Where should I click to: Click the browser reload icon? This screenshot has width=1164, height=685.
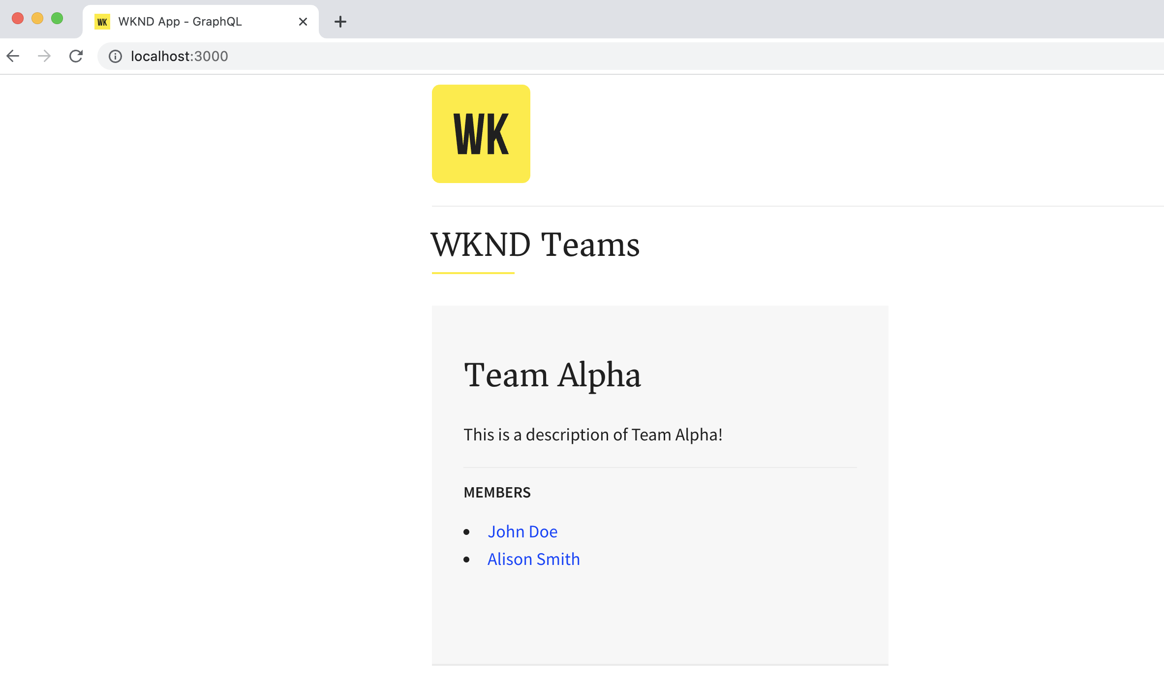click(76, 56)
